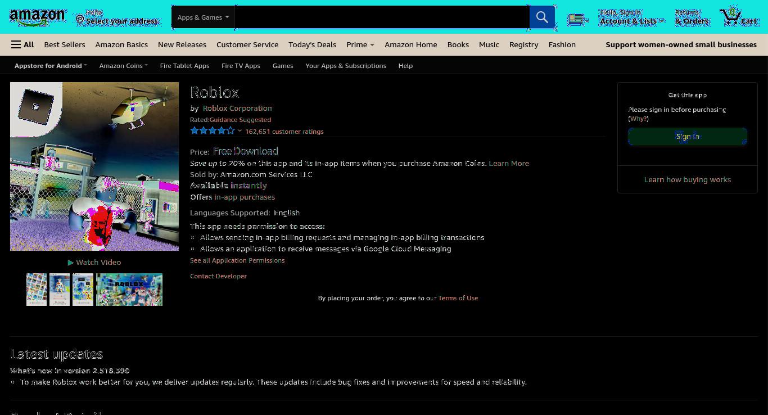This screenshot has height=415, width=768.
Task: Open New Releases in navigation
Action: [x=182, y=44]
